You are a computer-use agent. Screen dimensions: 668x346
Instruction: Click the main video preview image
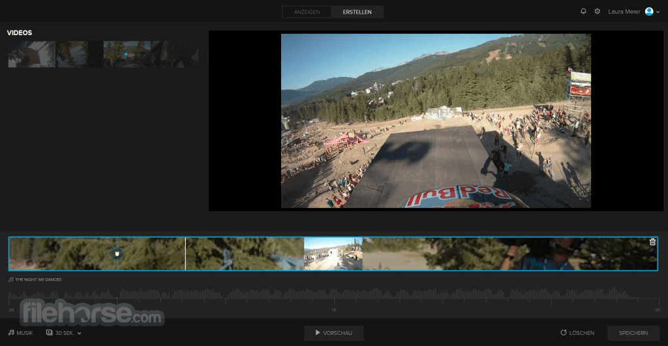[435, 121]
